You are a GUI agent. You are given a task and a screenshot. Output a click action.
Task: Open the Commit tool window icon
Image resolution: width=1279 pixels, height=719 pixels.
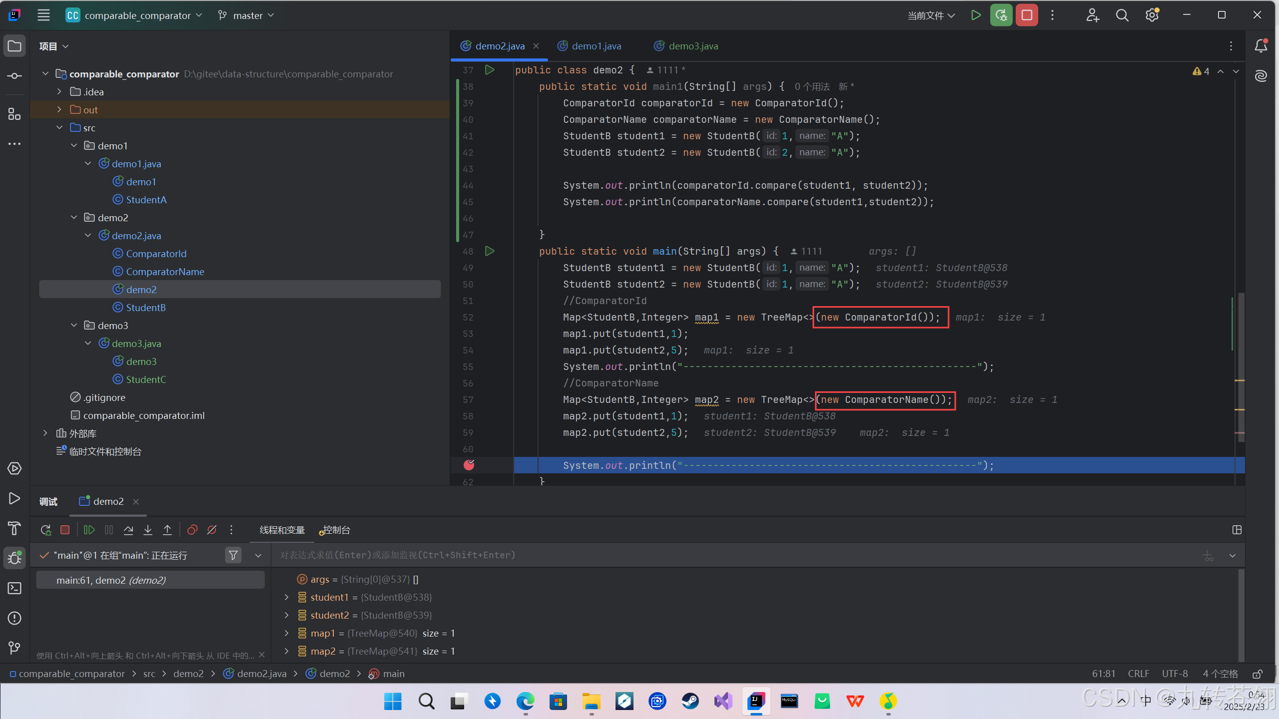pos(14,76)
